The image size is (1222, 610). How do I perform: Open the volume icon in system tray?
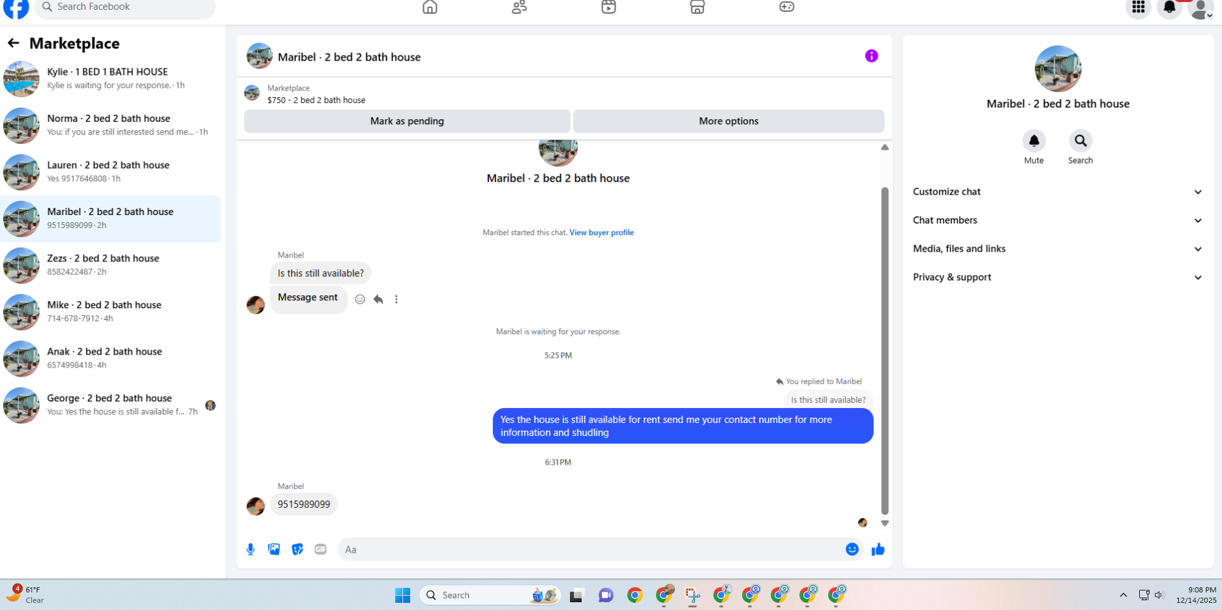pyautogui.click(x=1159, y=595)
